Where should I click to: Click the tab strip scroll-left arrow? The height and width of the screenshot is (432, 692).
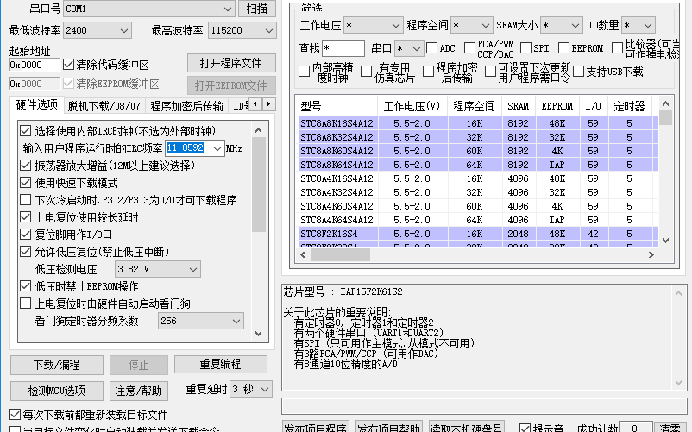point(255,104)
